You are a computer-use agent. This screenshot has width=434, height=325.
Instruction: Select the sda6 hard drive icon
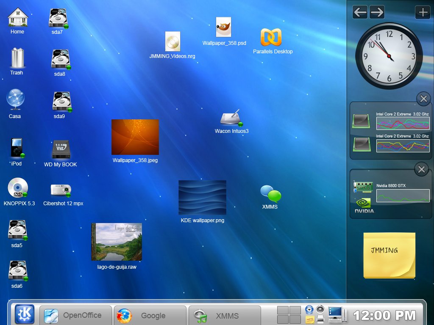(x=18, y=270)
